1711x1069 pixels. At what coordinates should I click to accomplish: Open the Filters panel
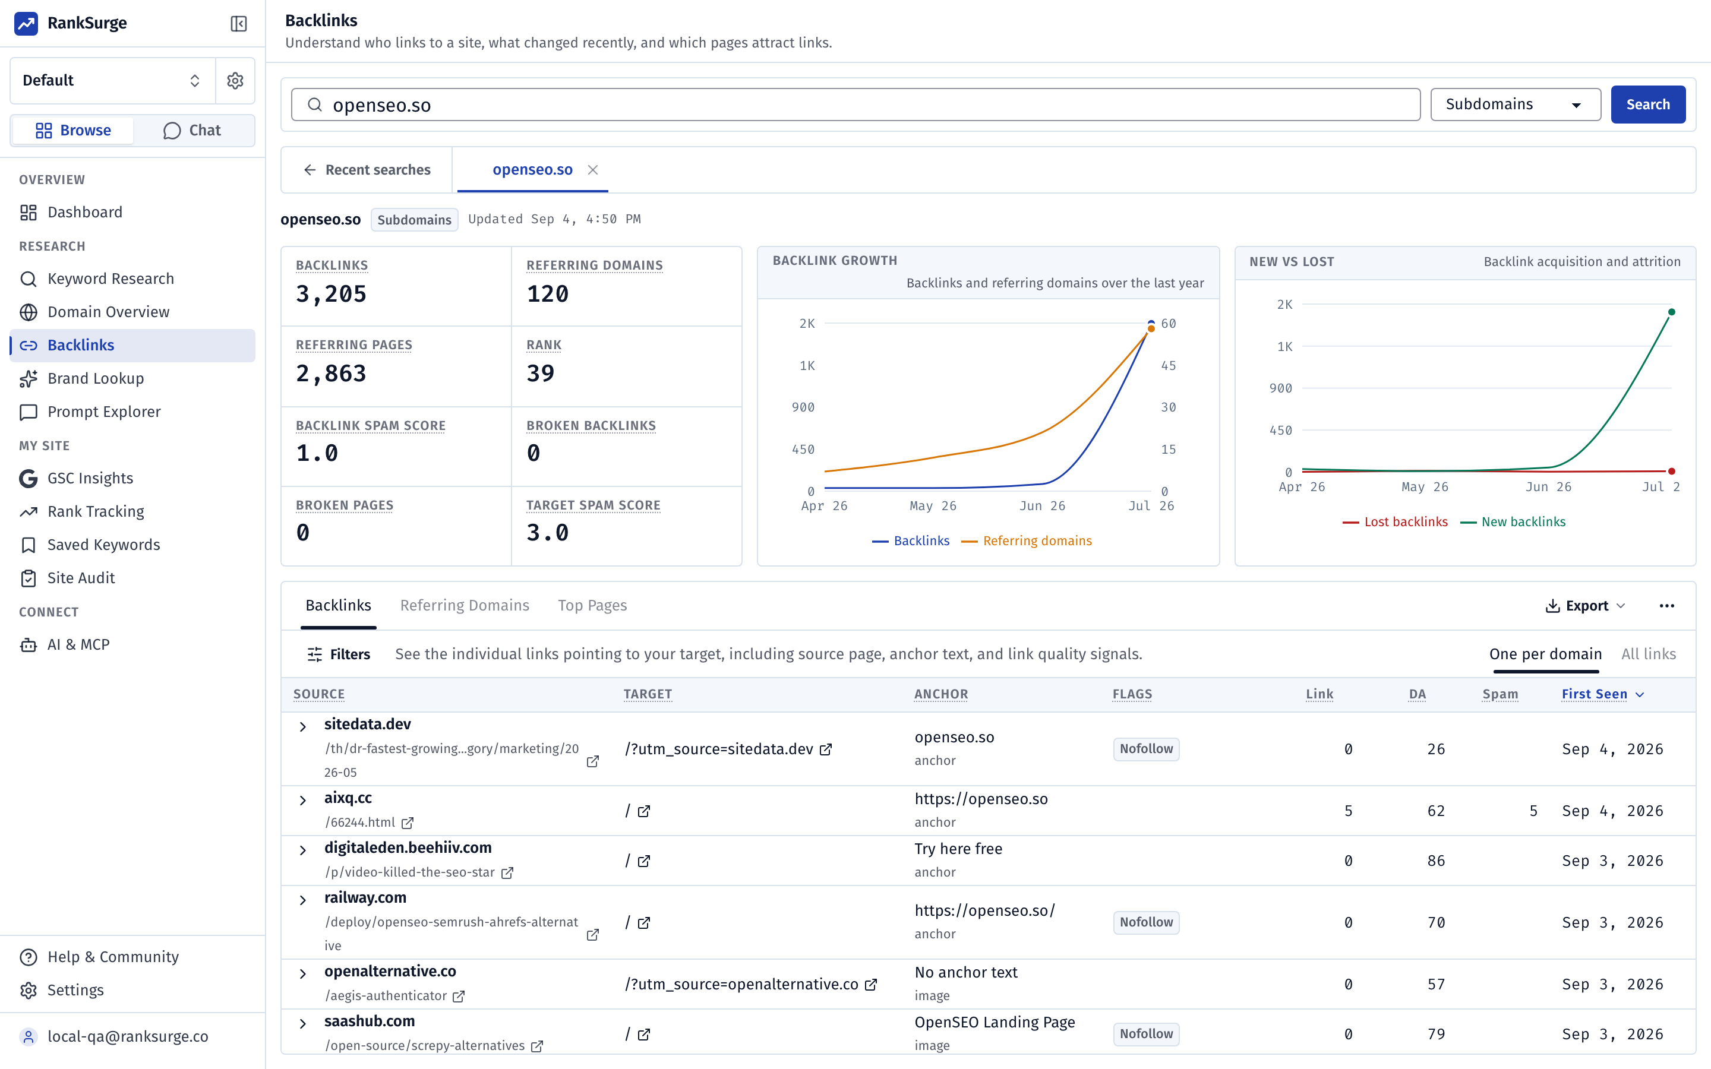point(339,654)
